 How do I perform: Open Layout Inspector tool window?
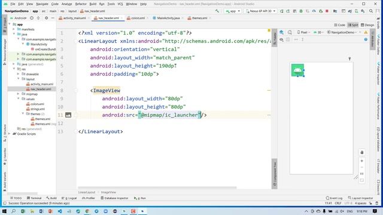coord(360,198)
